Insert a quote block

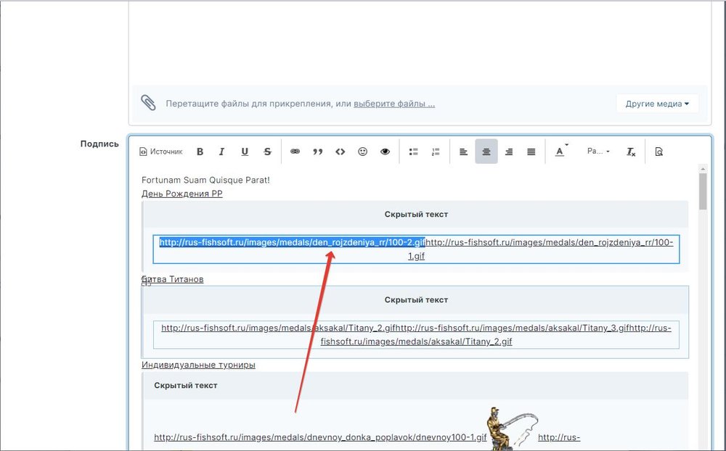[317, 152]
